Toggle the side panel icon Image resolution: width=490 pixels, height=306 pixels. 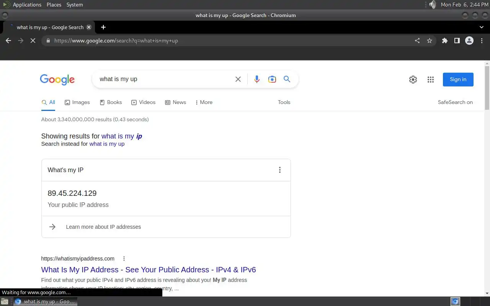click(457, 41)
